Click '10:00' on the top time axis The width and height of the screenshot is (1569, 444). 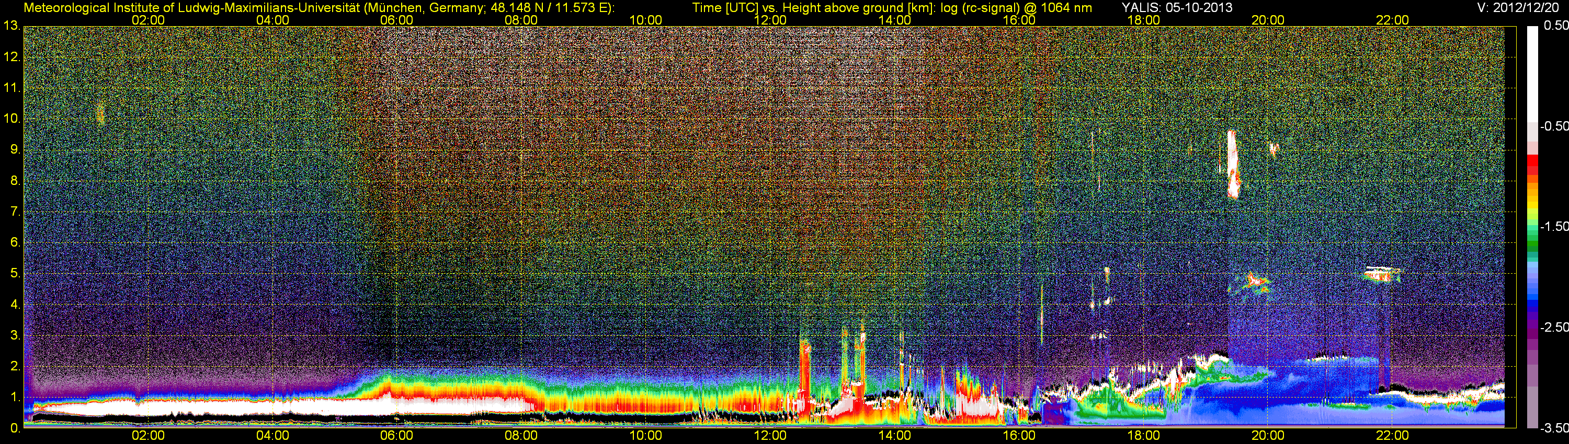tap(645, 20)
